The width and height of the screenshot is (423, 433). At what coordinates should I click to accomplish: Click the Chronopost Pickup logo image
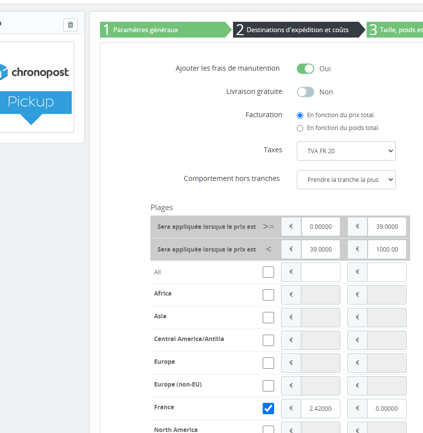(x=36, y=87)
